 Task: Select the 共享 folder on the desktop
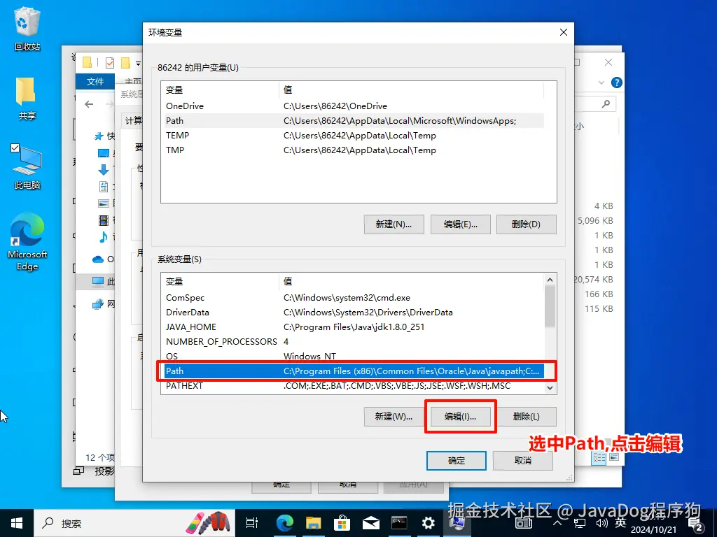27,98
